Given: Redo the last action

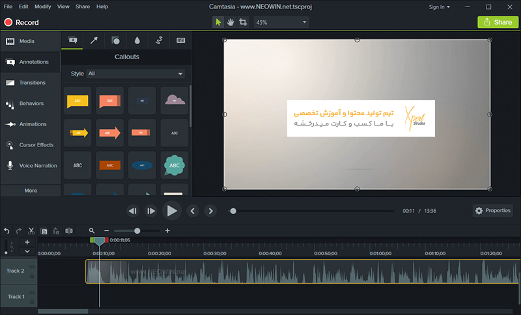Looking at the screenshot, I should [x=19, y=230].
